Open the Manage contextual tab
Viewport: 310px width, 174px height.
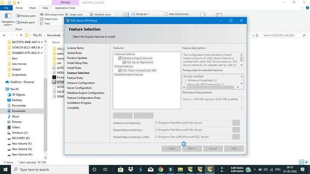(65, 2)
